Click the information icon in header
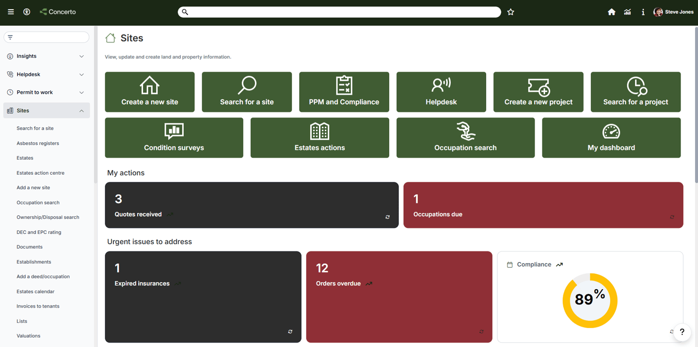698x347 pixels. point(643,12)
